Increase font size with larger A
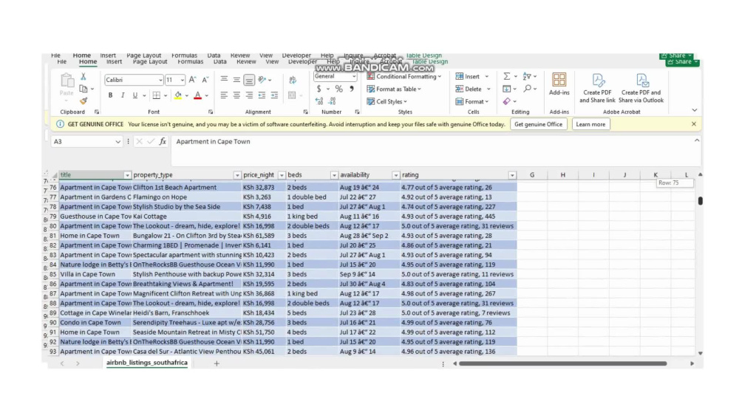739x416 pixels. click(192, 80)
